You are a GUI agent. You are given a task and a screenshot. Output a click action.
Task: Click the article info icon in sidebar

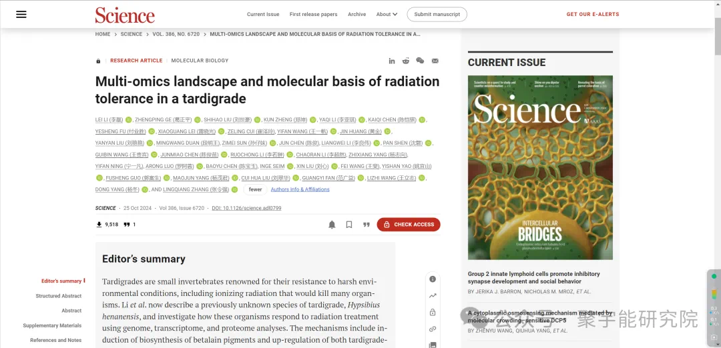point(433,279)
